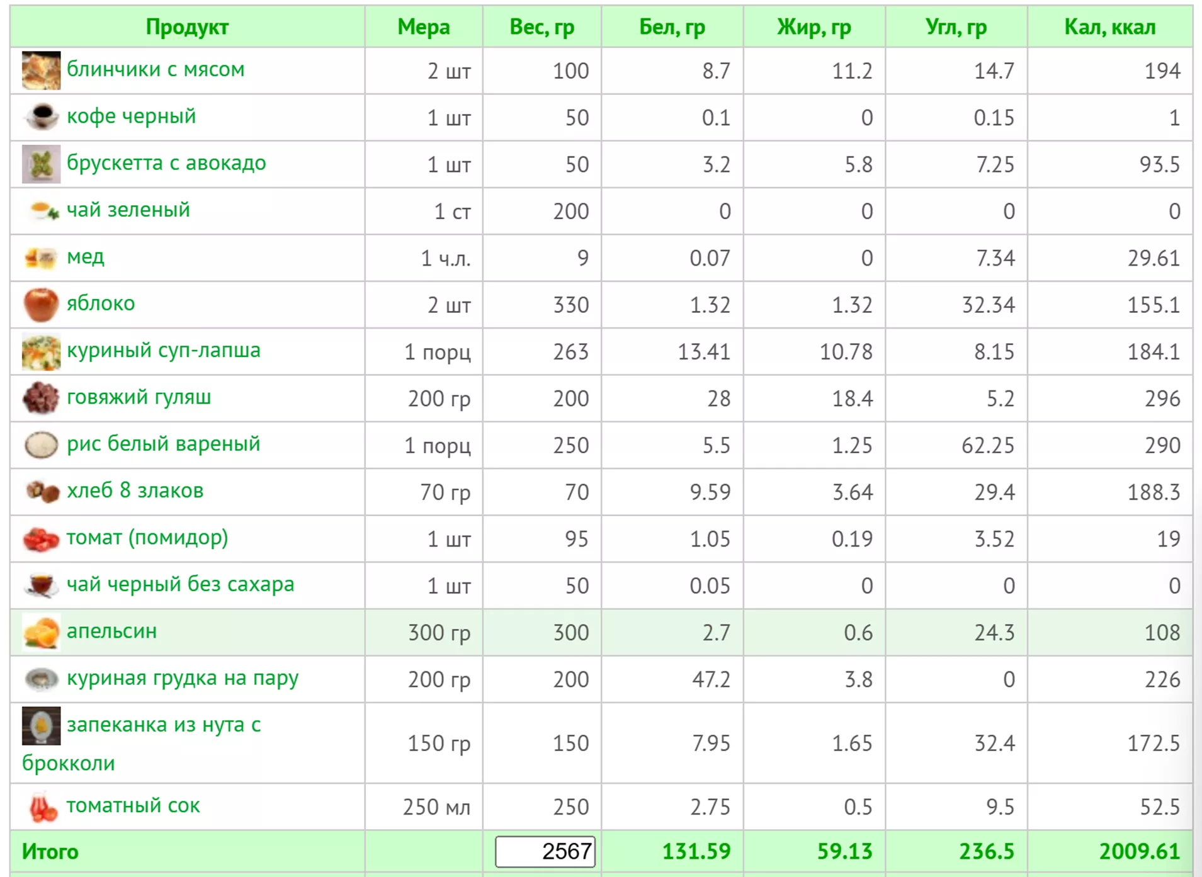This screenshot has width=1202, height=877.
Task: Follow the куриная грудка на пару link
Action: click(x=183, y=679)
